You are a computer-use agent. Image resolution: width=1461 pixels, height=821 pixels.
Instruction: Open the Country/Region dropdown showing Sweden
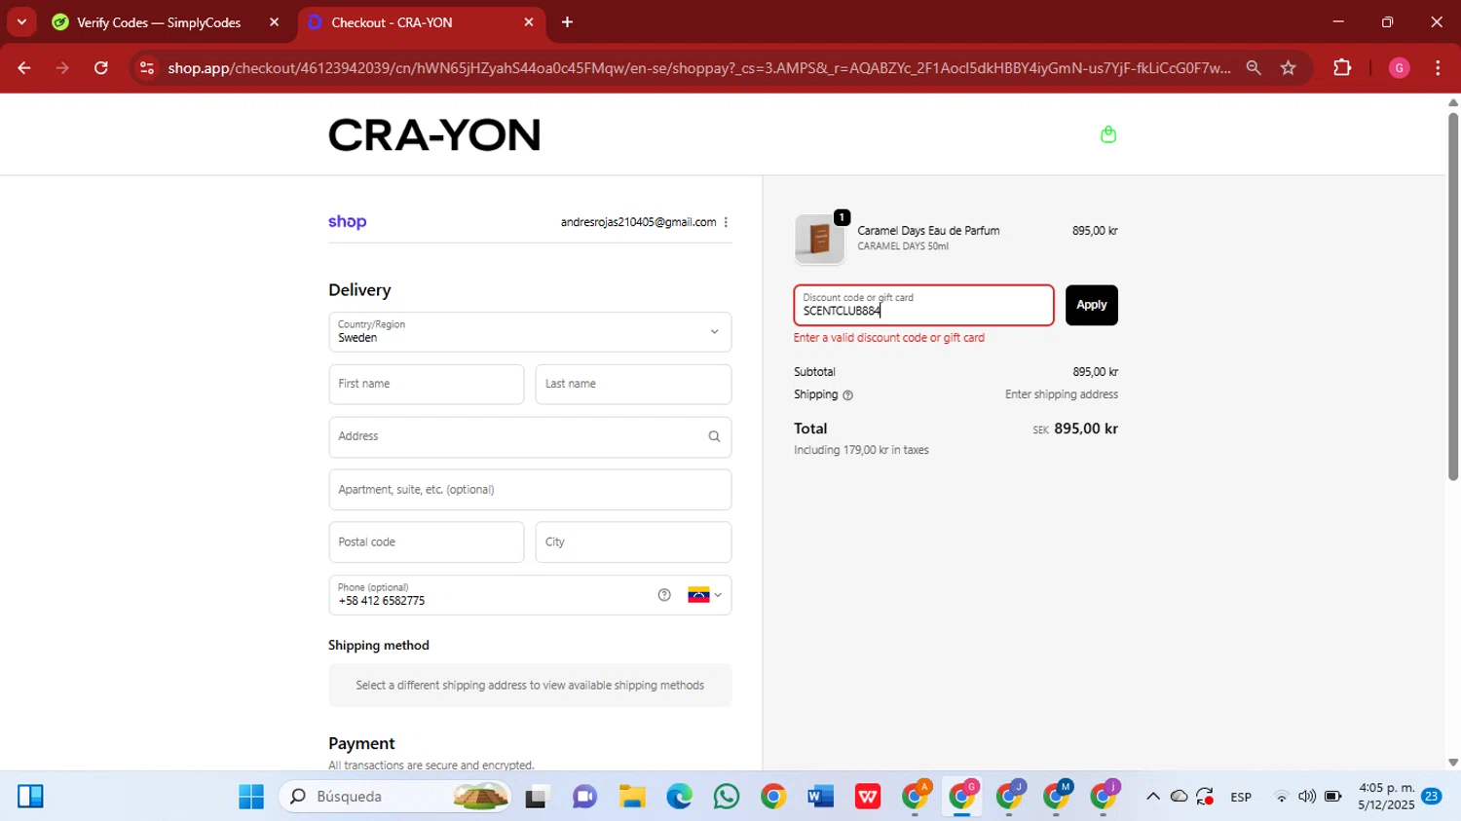click(x=530, y=332)
